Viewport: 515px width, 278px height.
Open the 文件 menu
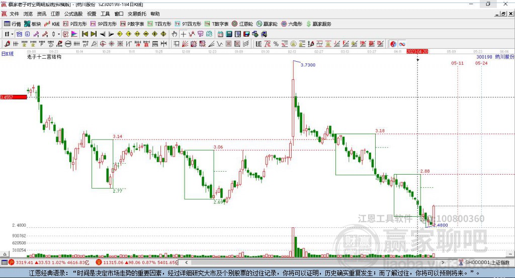pos(14,14)
